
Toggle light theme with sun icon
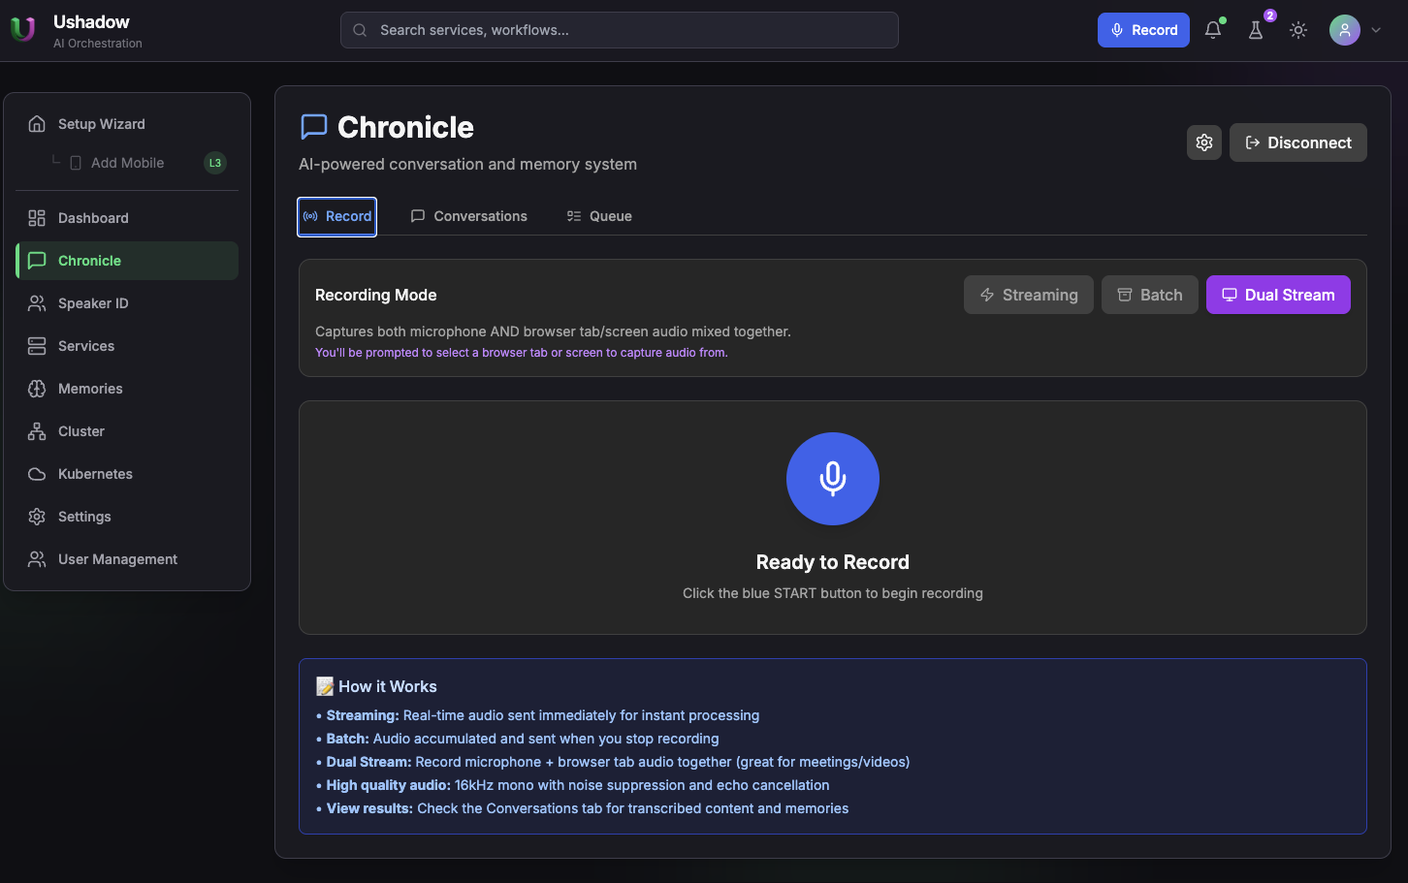tap(1298, 30)
